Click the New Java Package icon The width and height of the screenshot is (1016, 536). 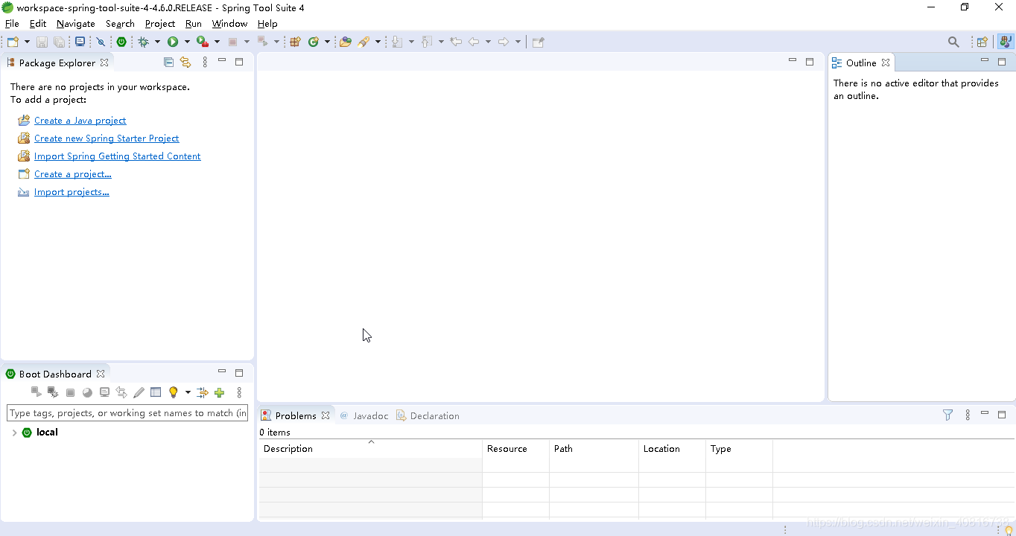[295, 42]
